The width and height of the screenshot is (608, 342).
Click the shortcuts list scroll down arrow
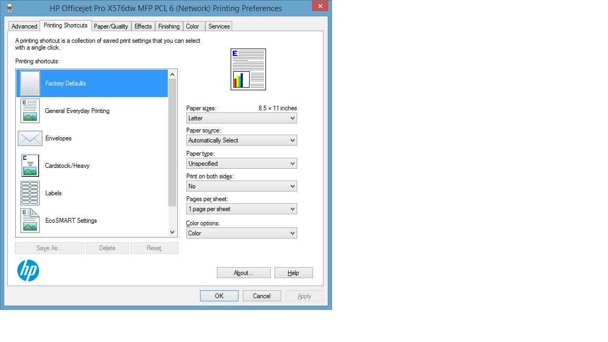click(x=173, y=232)
